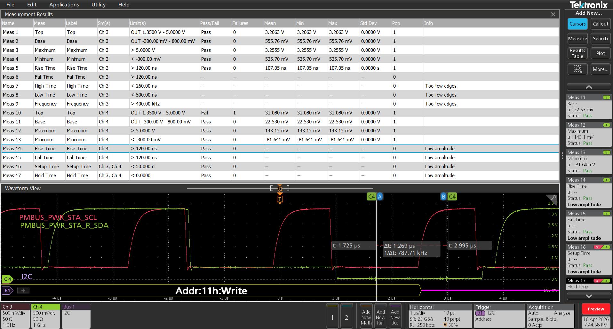Image resolution: width=613 pixels, height=329 pixels.
Task: Open the Applications menu
Action: [64, 4]
